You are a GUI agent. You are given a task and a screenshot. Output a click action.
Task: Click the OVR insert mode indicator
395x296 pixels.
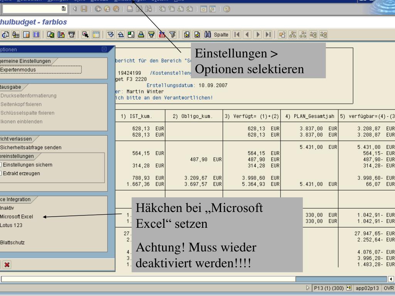point(389,288)
